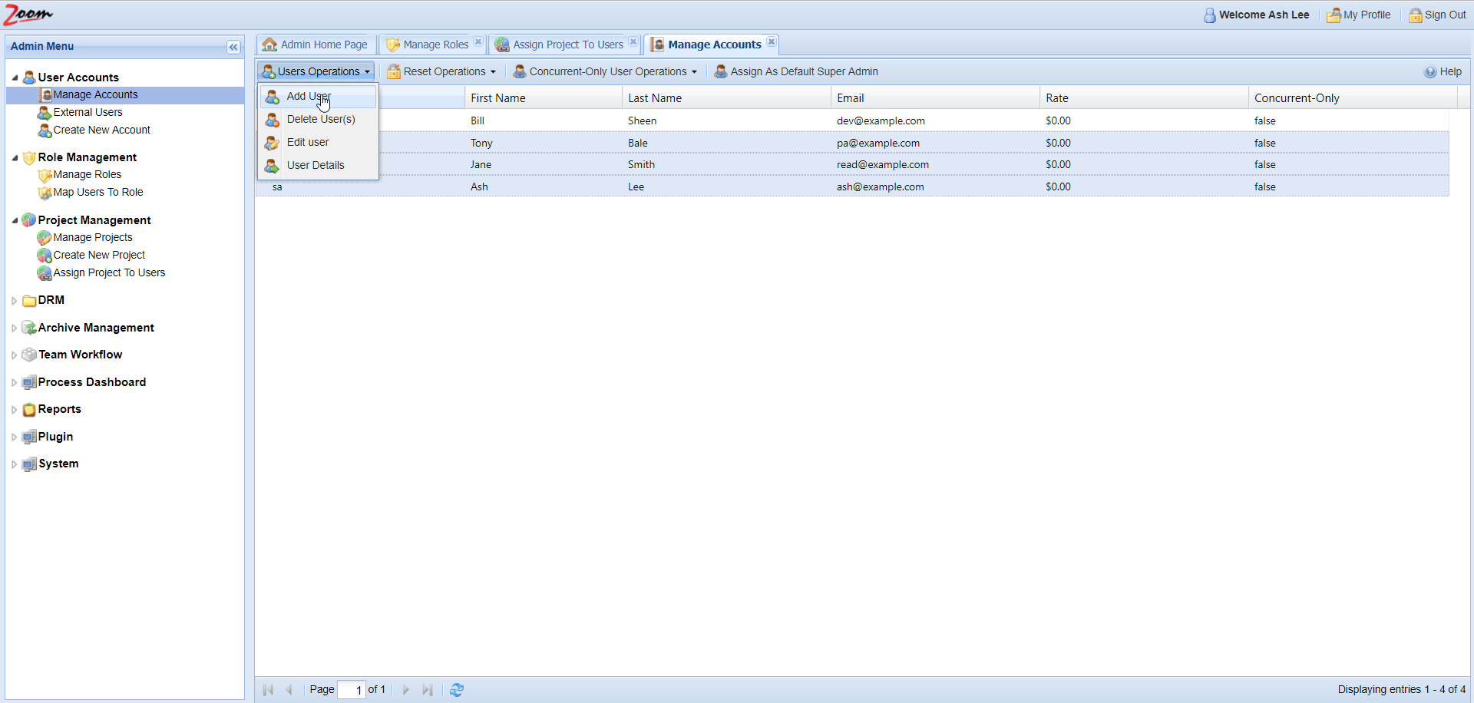This screenshot has height=703, width=1474.
Task: Click Assign As Default Super Admin button
Action: (796, 72)
